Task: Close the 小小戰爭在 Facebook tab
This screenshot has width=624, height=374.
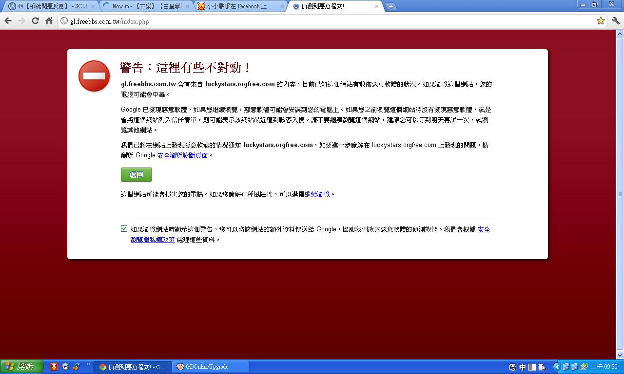Action: click(x=282, y=6)
